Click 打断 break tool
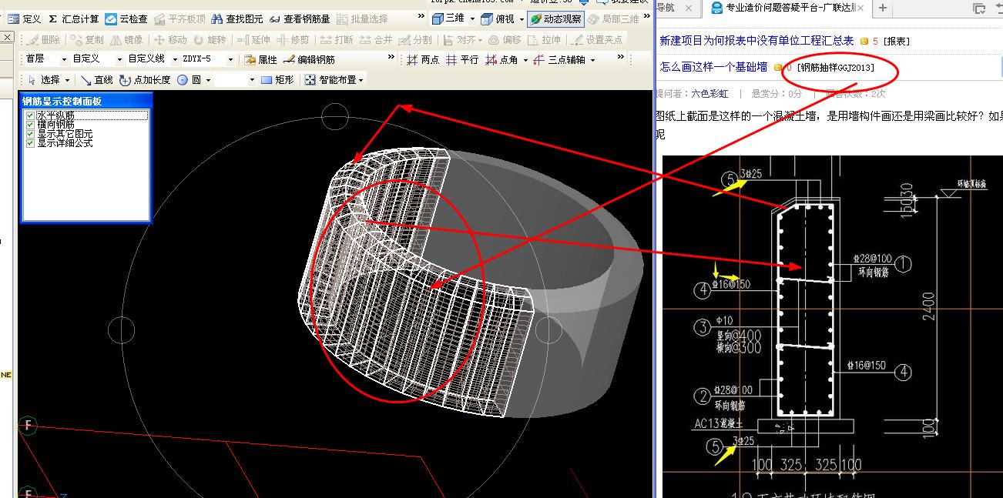This screenshot has width=1003, height=498. coord(337,39)
